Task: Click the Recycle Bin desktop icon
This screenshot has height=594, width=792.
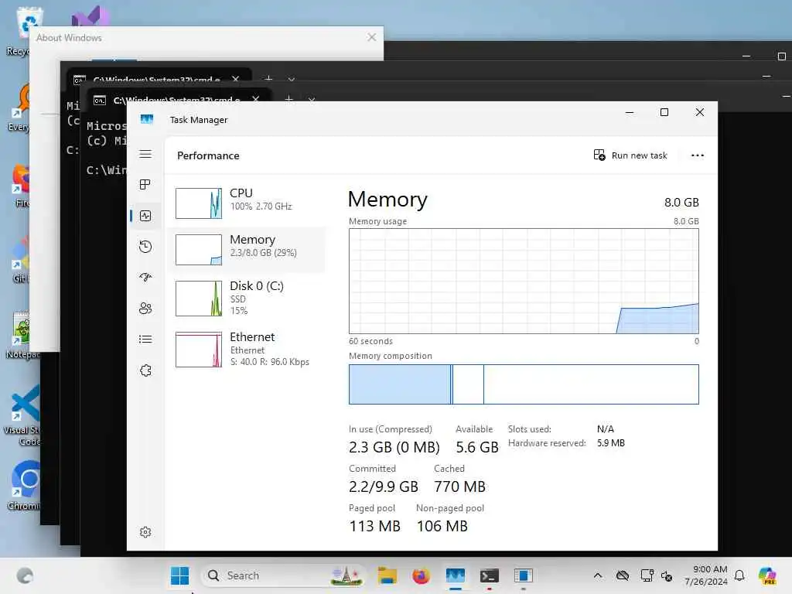Action: pyautogui.click(x=23, y=31)
